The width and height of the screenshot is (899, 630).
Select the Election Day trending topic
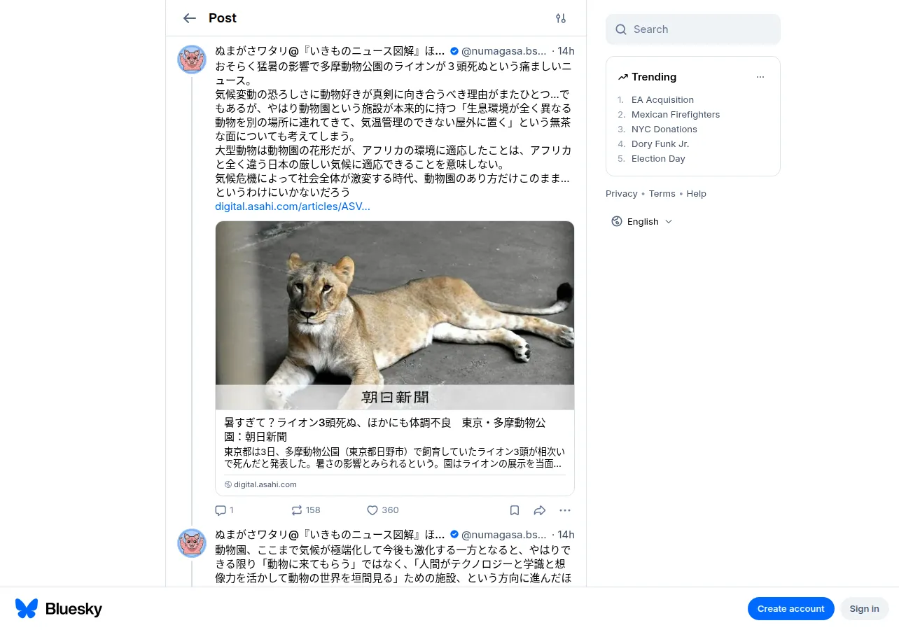click(x=658, y=159)
